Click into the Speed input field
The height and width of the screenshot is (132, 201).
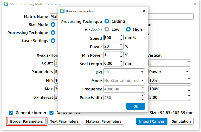click(x=111, y=38)
